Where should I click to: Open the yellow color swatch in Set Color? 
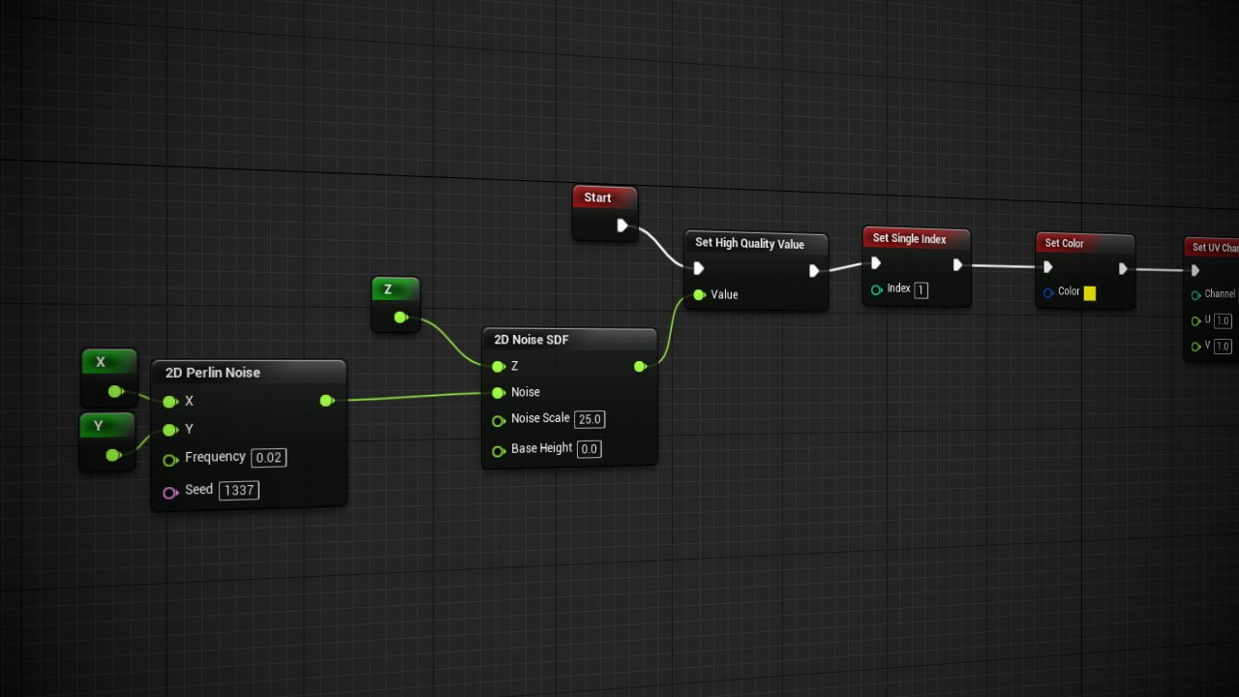tap(1089, 292)
